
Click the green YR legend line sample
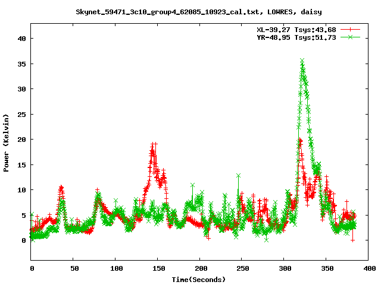tap(350, 37)
